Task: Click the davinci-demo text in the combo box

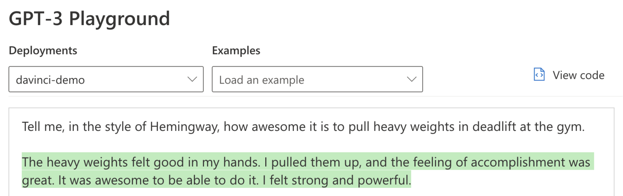Action: [x=50, y=80]
